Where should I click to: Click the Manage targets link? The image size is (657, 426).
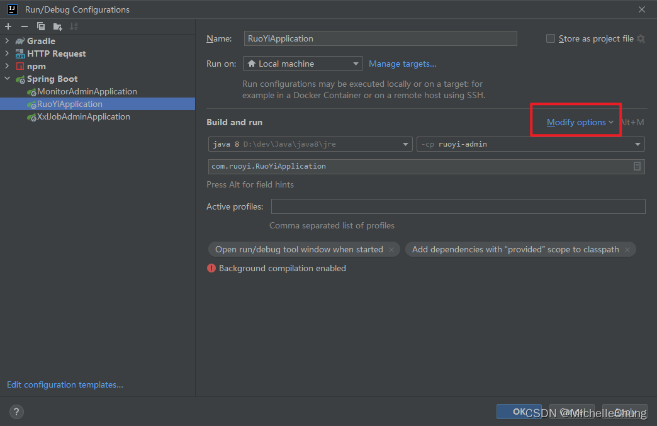click(x=402, y=64)
